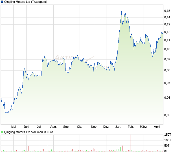Screen dimensions: 175x154
Task: Click the 0,12 price axis label
Action: tap(167, 32)
